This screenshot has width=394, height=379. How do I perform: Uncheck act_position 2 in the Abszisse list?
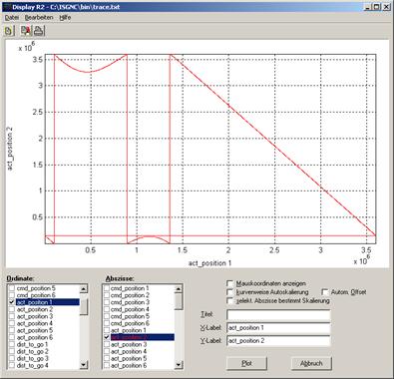[x=107, y=337]
